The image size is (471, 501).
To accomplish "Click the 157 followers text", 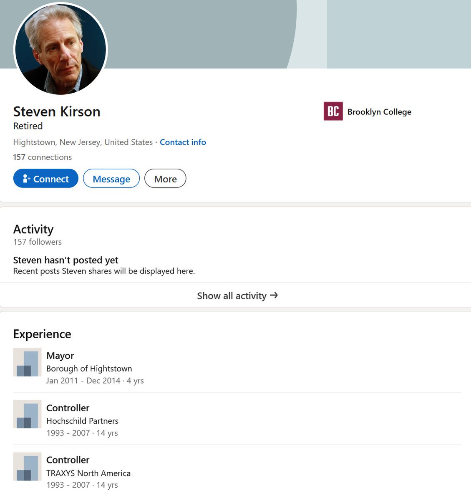I will [x=38, y=242].
